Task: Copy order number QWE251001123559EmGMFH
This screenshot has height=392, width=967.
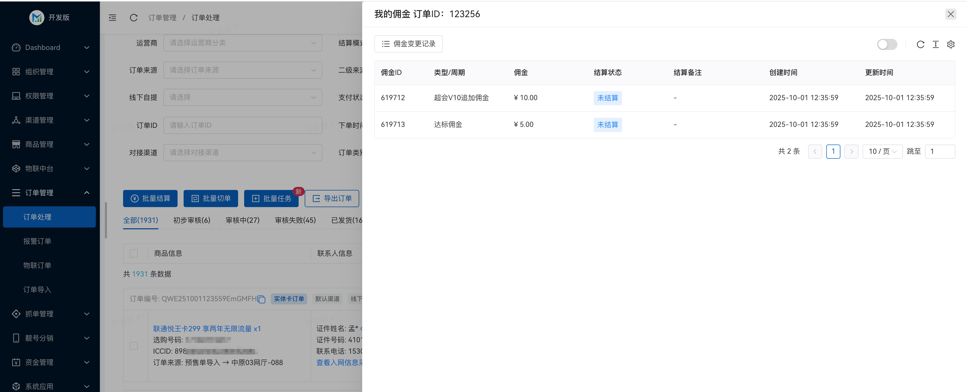Action: pyautogui.click(x=262, y=299)
